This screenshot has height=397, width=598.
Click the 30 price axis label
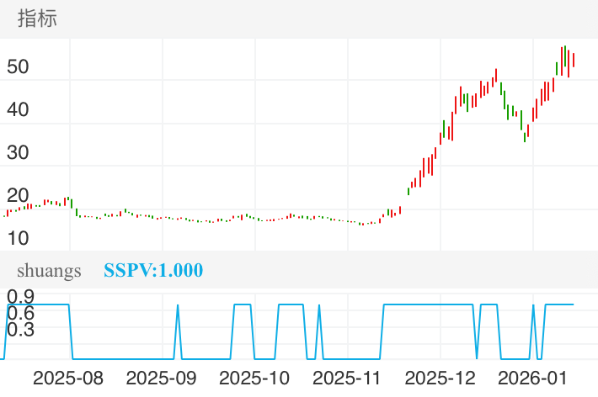point(18,152)
